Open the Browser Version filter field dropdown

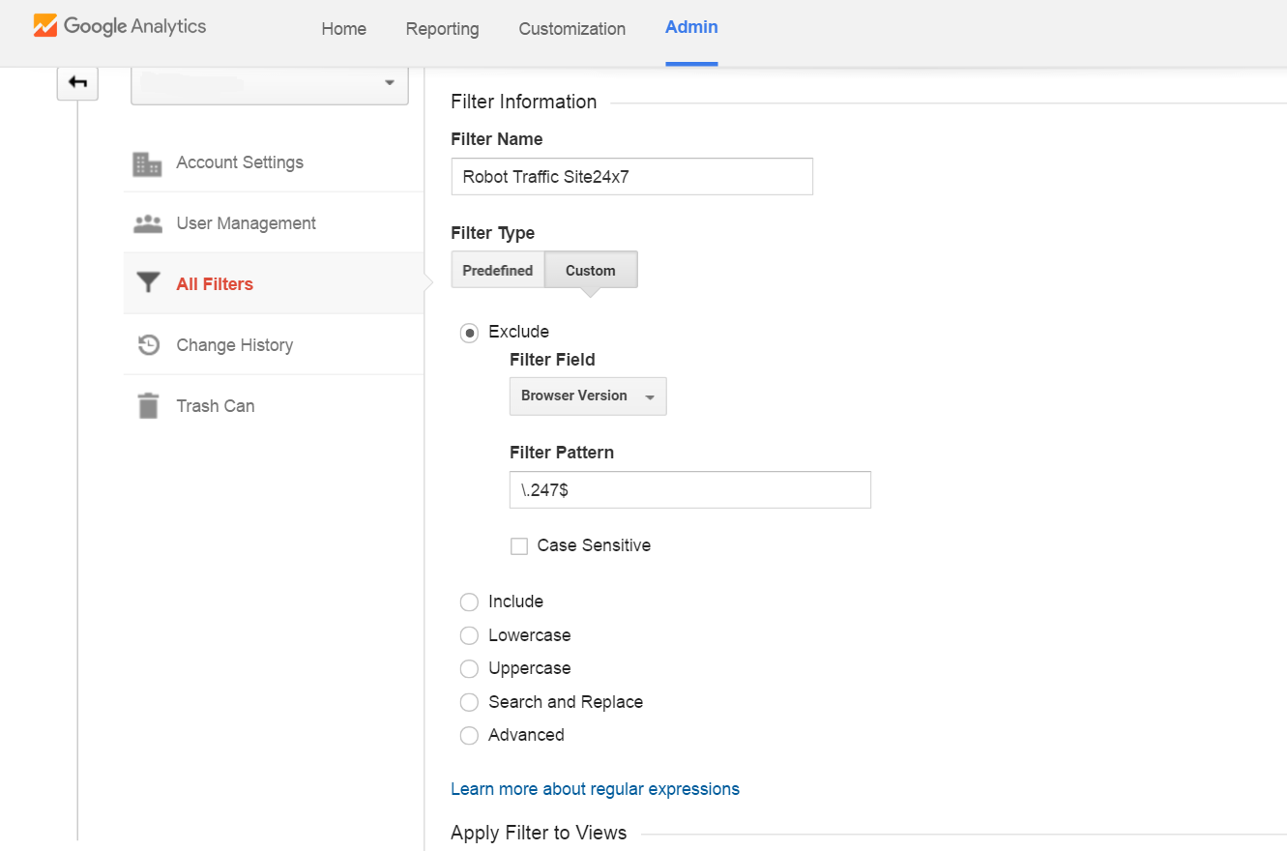587,396
